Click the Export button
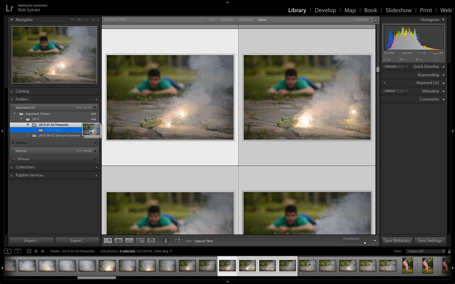 (x=77, y=241)
